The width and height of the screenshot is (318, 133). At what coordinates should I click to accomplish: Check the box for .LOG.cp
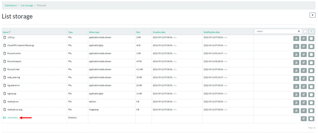pos(311,39)
